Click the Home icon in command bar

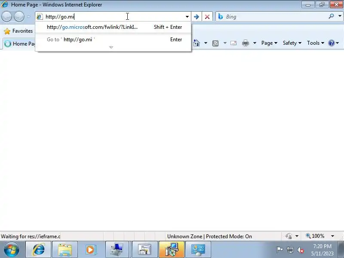tap(197, 43)
